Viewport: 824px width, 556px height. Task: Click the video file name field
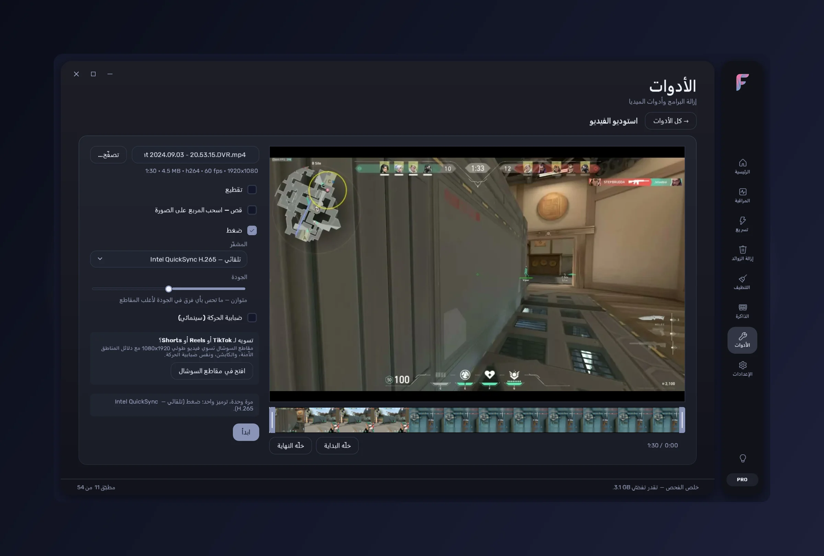pos(195,155)
